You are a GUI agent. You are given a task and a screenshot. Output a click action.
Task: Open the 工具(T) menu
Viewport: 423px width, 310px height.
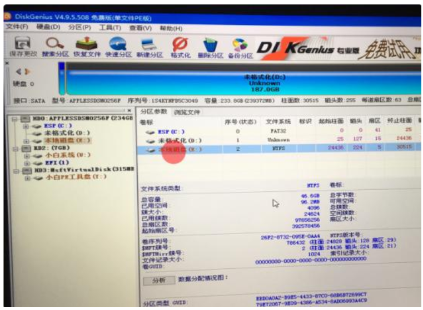[x=110, y=28]
